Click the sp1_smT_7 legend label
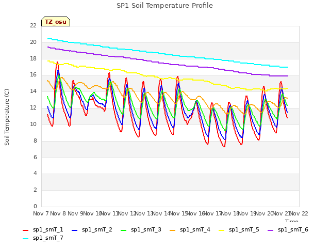 click(x=48, y=238)
